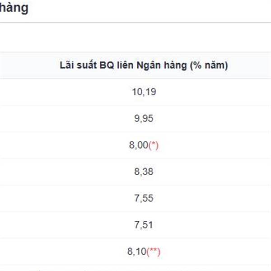Viewport: 271px width, 271px height.
Task: Select the 7,51 rate value
Action: [144, 225]
